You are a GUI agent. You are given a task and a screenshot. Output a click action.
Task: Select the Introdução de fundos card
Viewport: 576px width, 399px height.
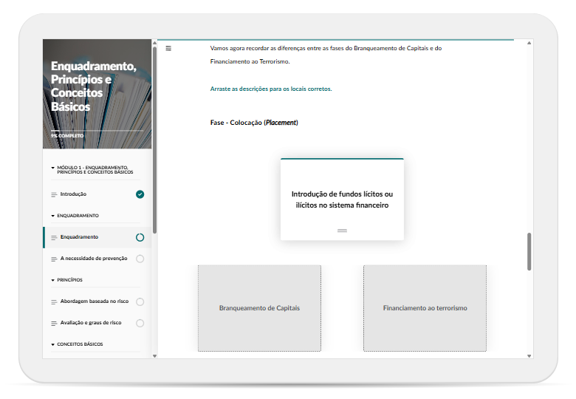(342, 199)
